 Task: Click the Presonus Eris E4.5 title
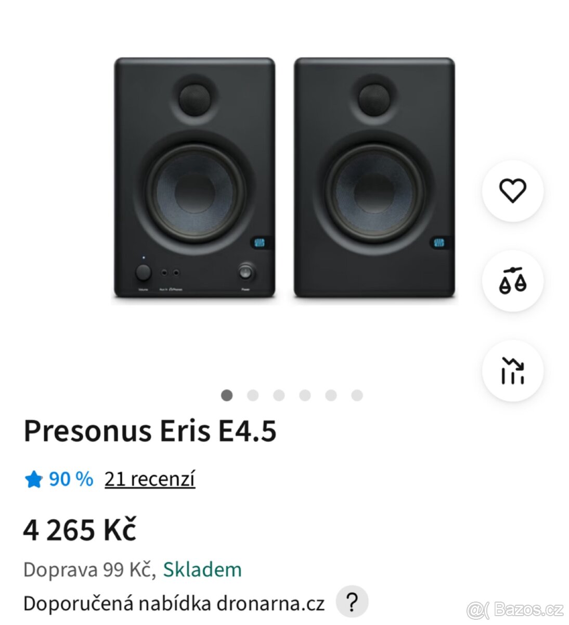coord(150,431)
